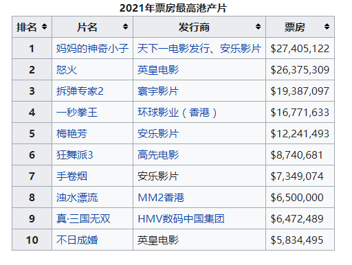The image size is (352, 265).
Task: Click the rank 1 cell
Action: click(32, 49)
